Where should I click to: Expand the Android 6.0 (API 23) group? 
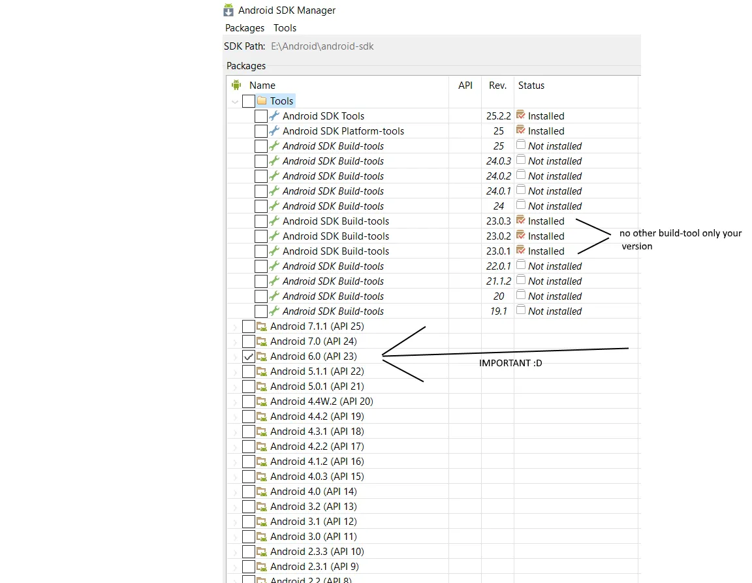(234, 357)
